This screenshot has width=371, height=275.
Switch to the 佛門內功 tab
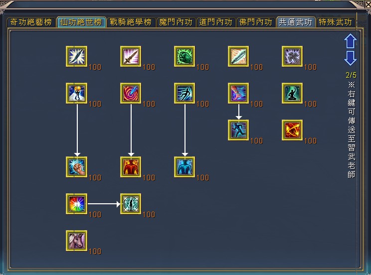256,22
